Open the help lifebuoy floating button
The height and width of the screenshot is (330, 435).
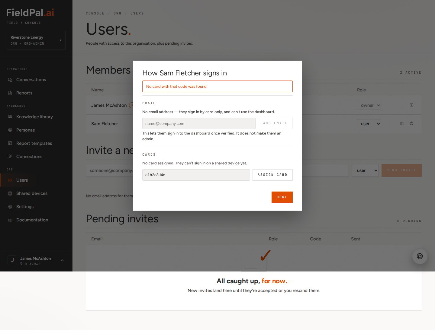point(420,256)
